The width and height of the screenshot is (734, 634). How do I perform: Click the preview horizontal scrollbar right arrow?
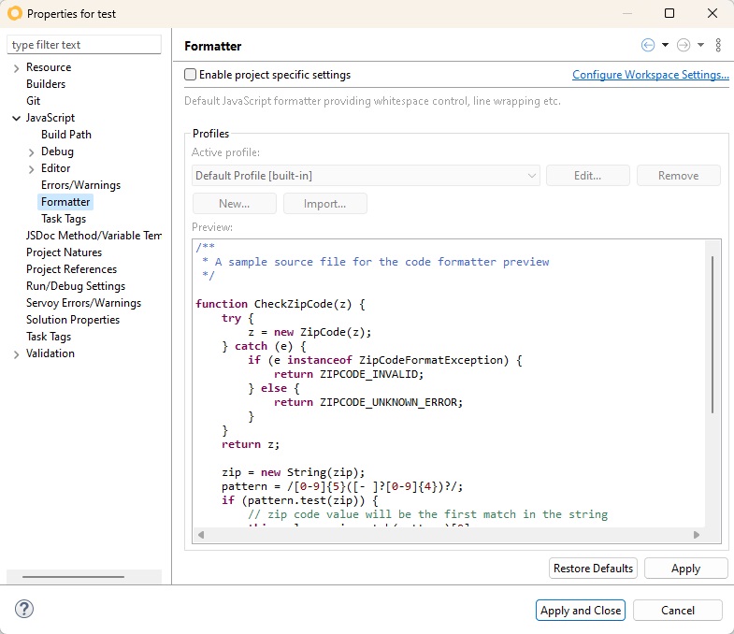(x=697, y=535)
